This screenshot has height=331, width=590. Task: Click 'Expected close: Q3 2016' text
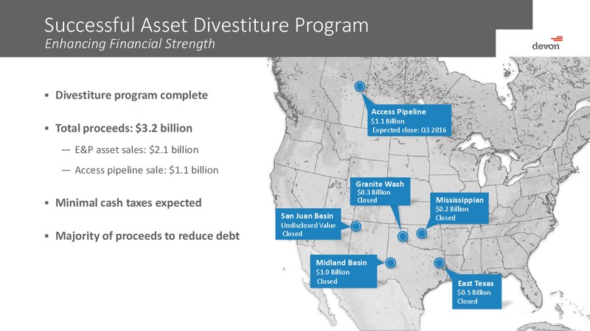click(x=409, y=130)
